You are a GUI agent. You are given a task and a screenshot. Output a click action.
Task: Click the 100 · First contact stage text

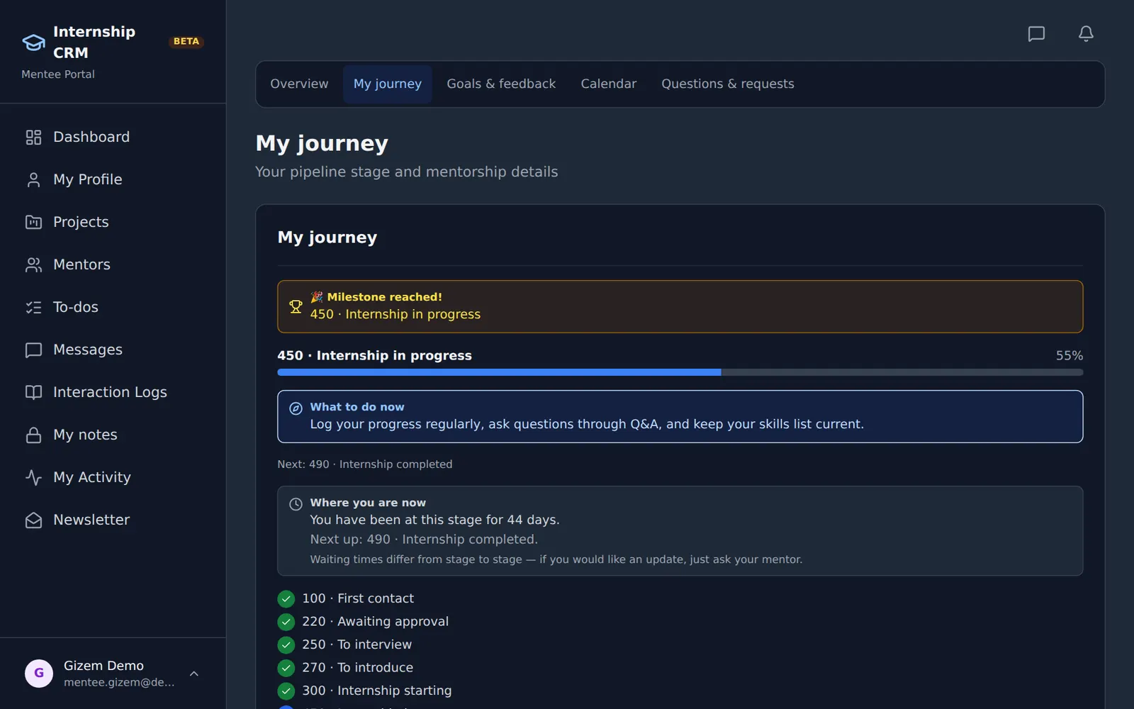click(358, 598)
